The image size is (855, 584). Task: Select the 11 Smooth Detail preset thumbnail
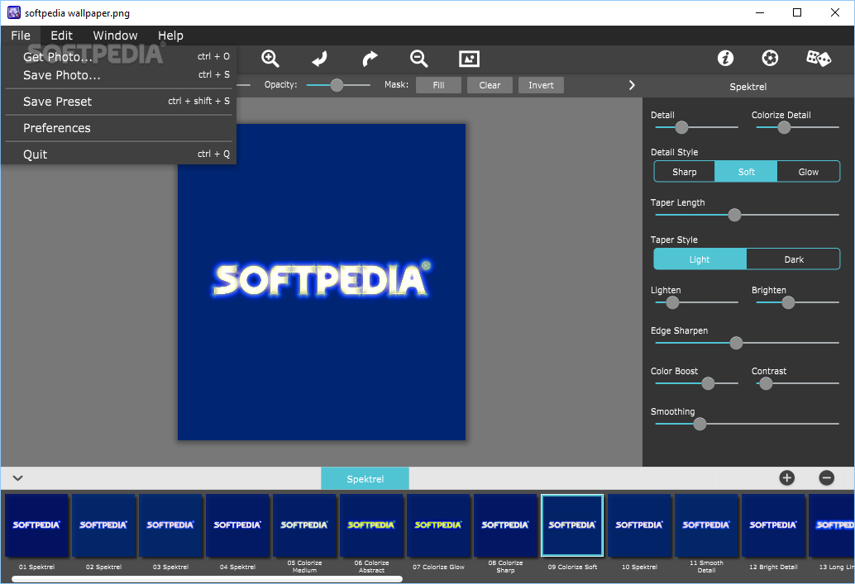point(706,525)
